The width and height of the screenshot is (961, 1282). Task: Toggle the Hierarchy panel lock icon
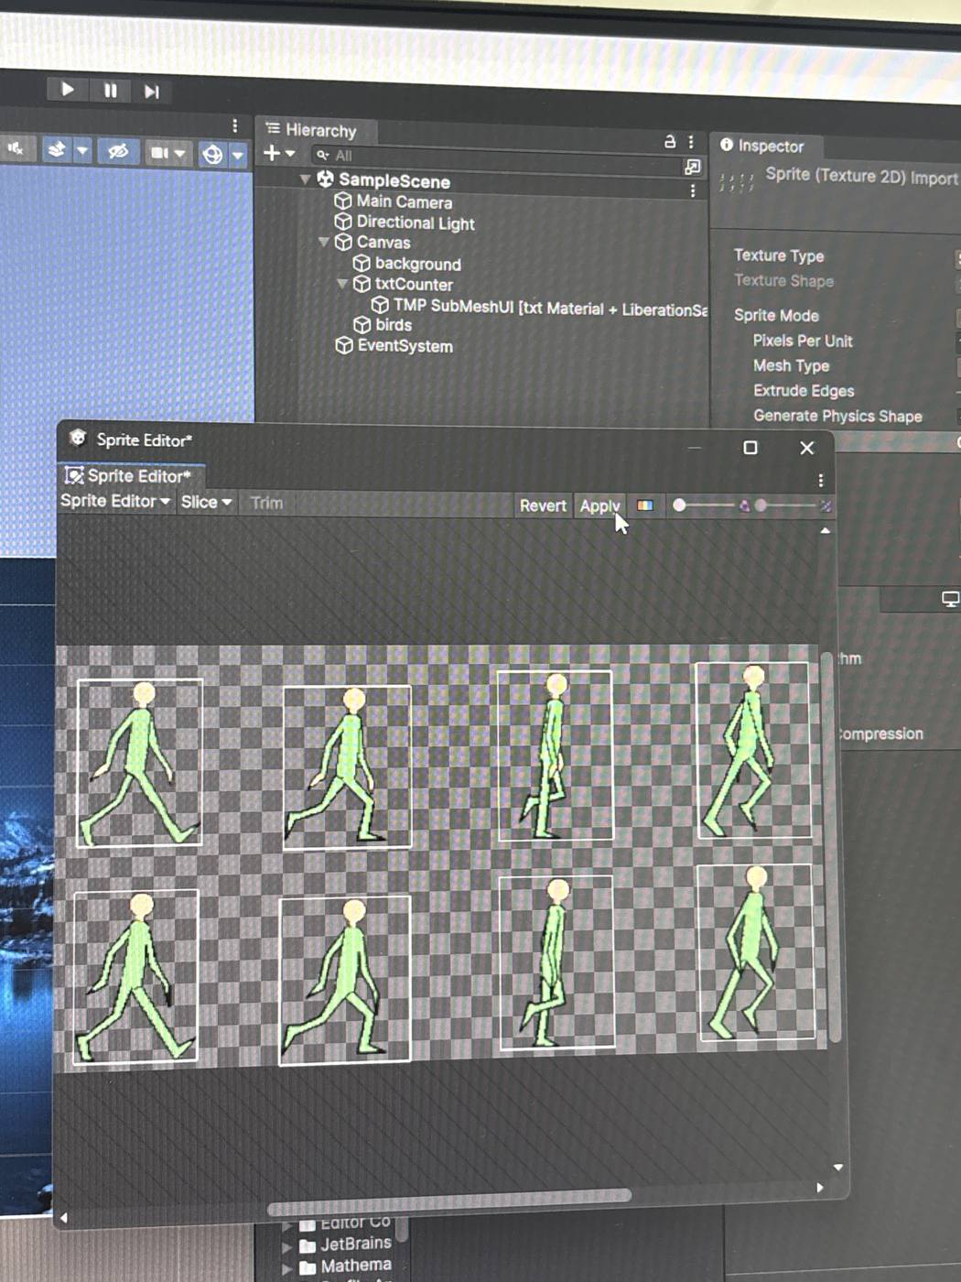coord(670,141)
